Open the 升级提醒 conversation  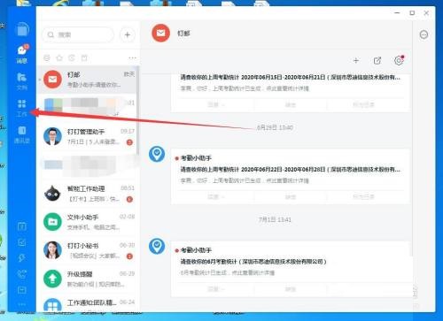click(x=88, y=279)
